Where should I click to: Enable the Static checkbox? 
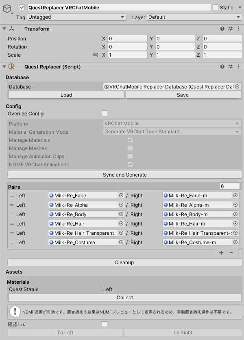[x=216, y=7]
